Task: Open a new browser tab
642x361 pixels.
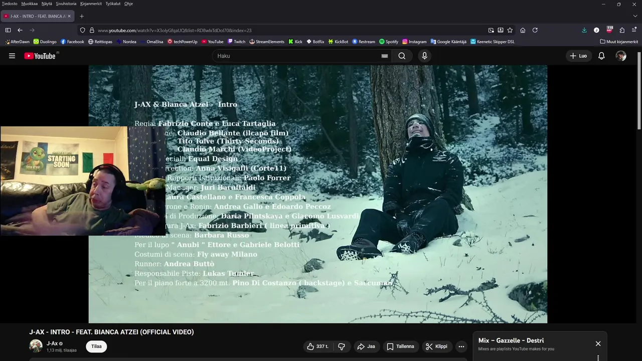Action: pos(82,16)
